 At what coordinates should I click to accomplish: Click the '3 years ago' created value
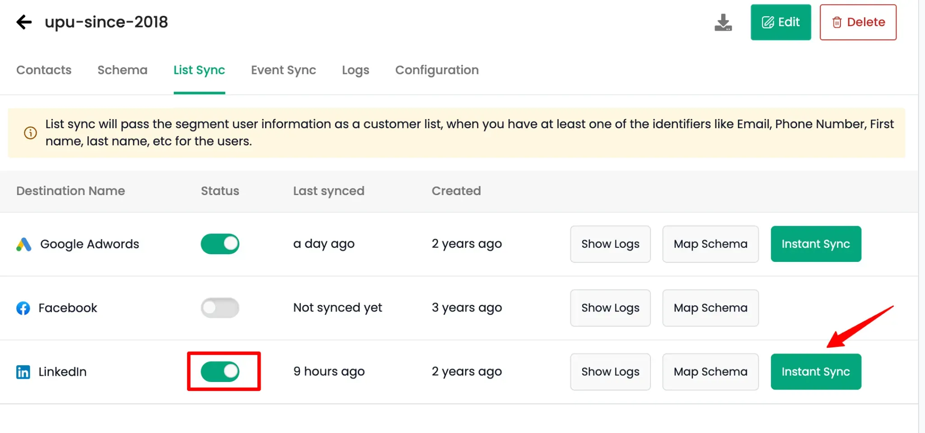(x=467, y=308)
